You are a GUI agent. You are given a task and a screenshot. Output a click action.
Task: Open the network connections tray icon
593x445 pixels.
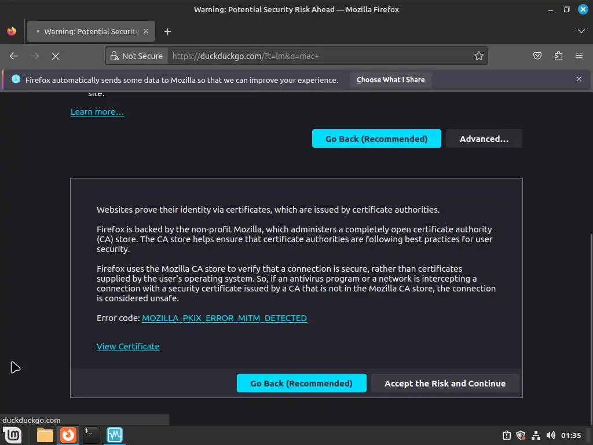536,436
